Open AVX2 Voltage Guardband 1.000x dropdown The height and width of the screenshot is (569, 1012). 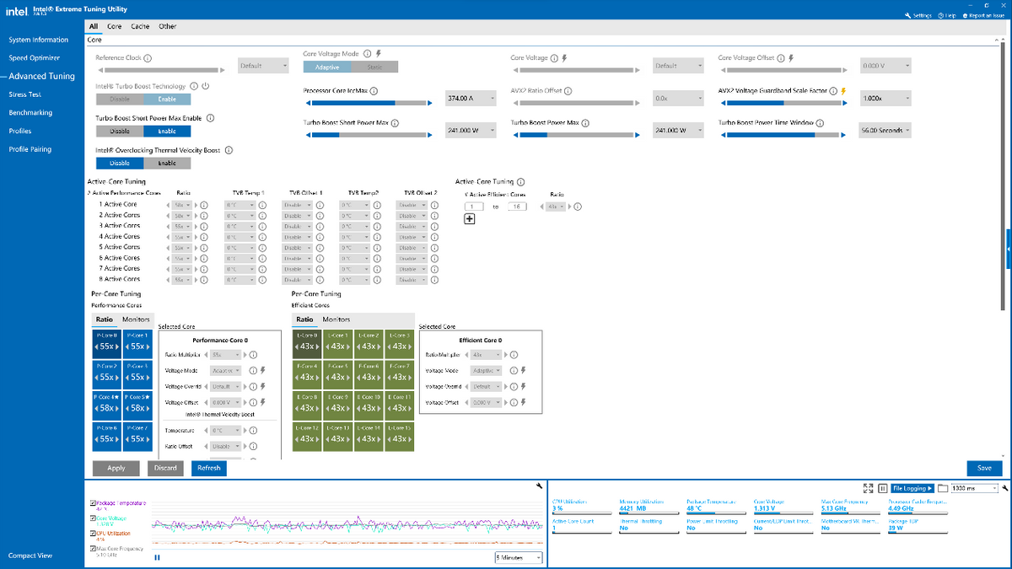pos(885,99)
